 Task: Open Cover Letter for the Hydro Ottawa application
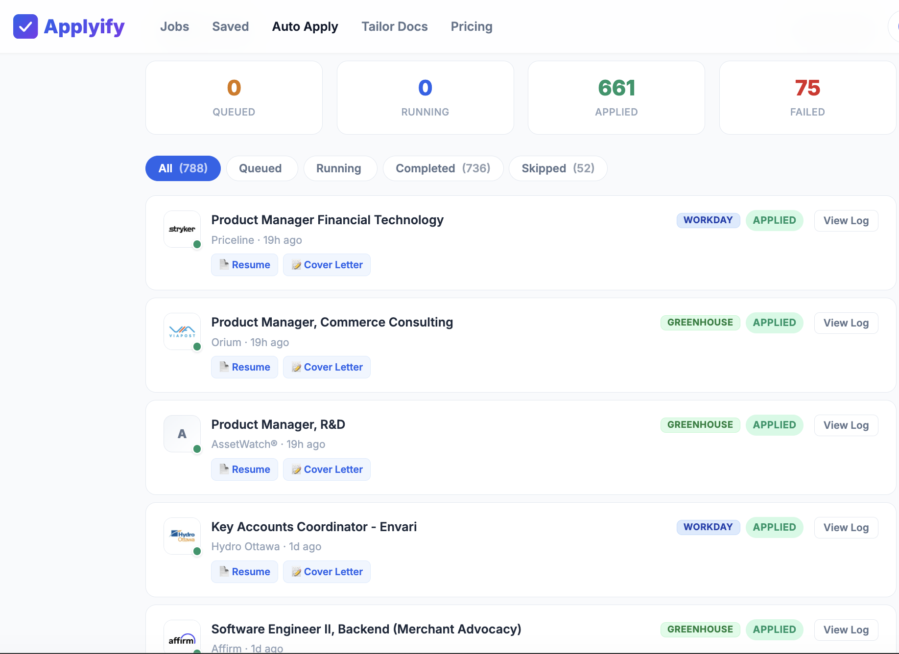(x=327, y=572)
